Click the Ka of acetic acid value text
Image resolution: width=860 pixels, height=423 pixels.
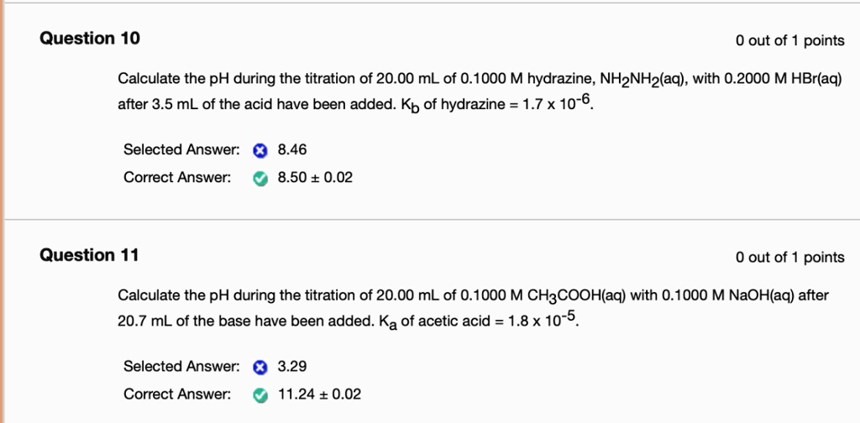pos(496,322)
